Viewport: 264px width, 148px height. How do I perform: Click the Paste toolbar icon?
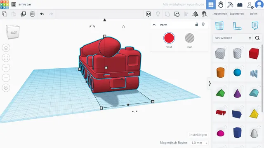coord(14,14)
